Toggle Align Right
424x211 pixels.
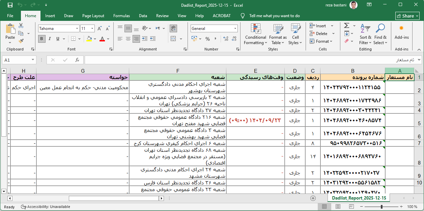tap(136, 39)
